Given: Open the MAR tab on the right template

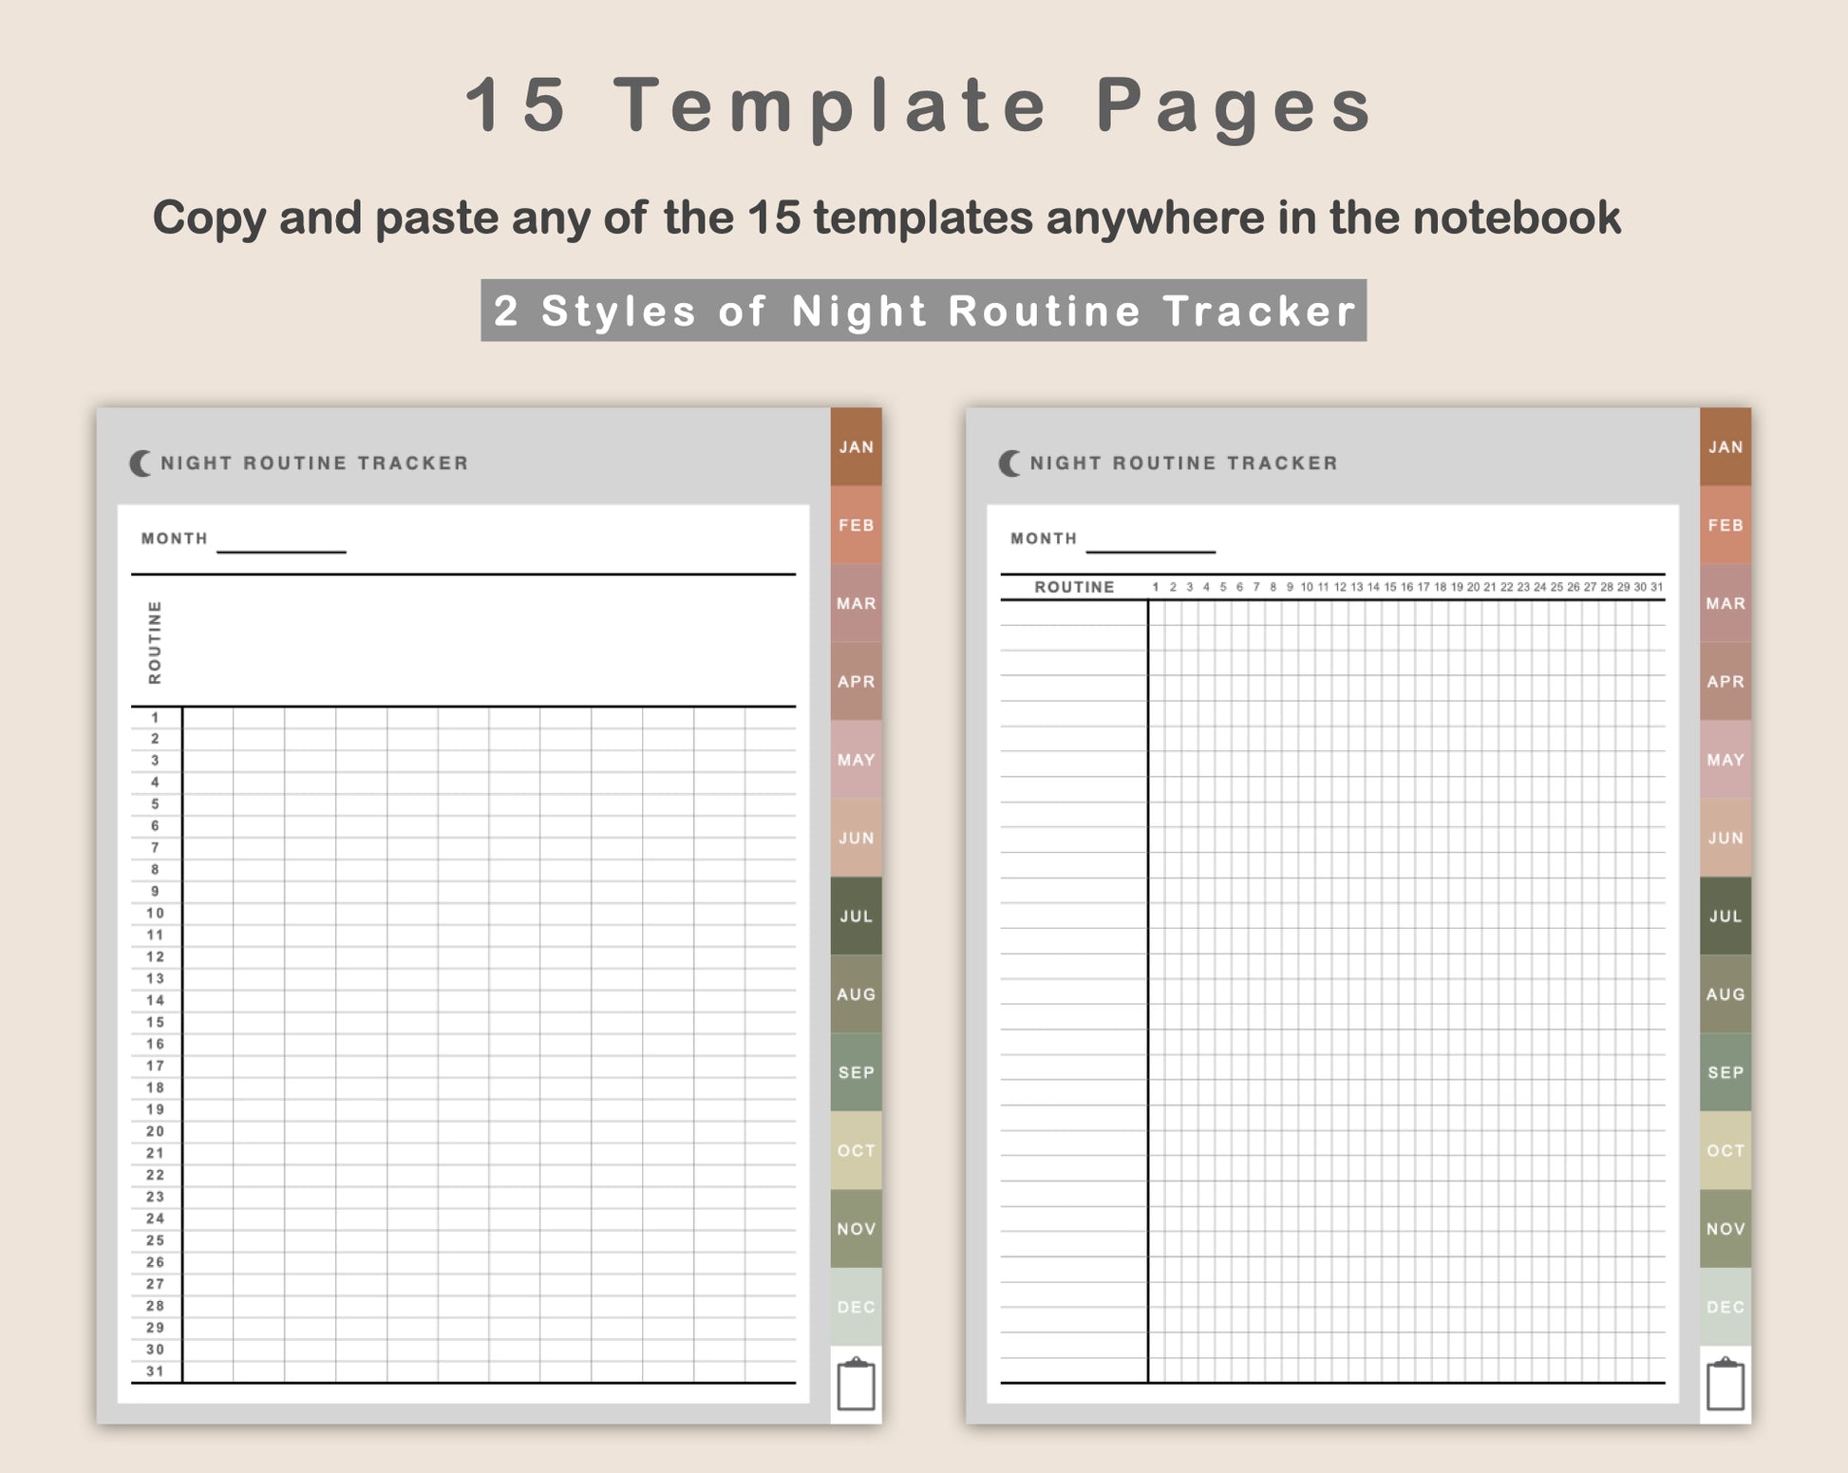Looking at the screenshot, I should pos(1725,603).
